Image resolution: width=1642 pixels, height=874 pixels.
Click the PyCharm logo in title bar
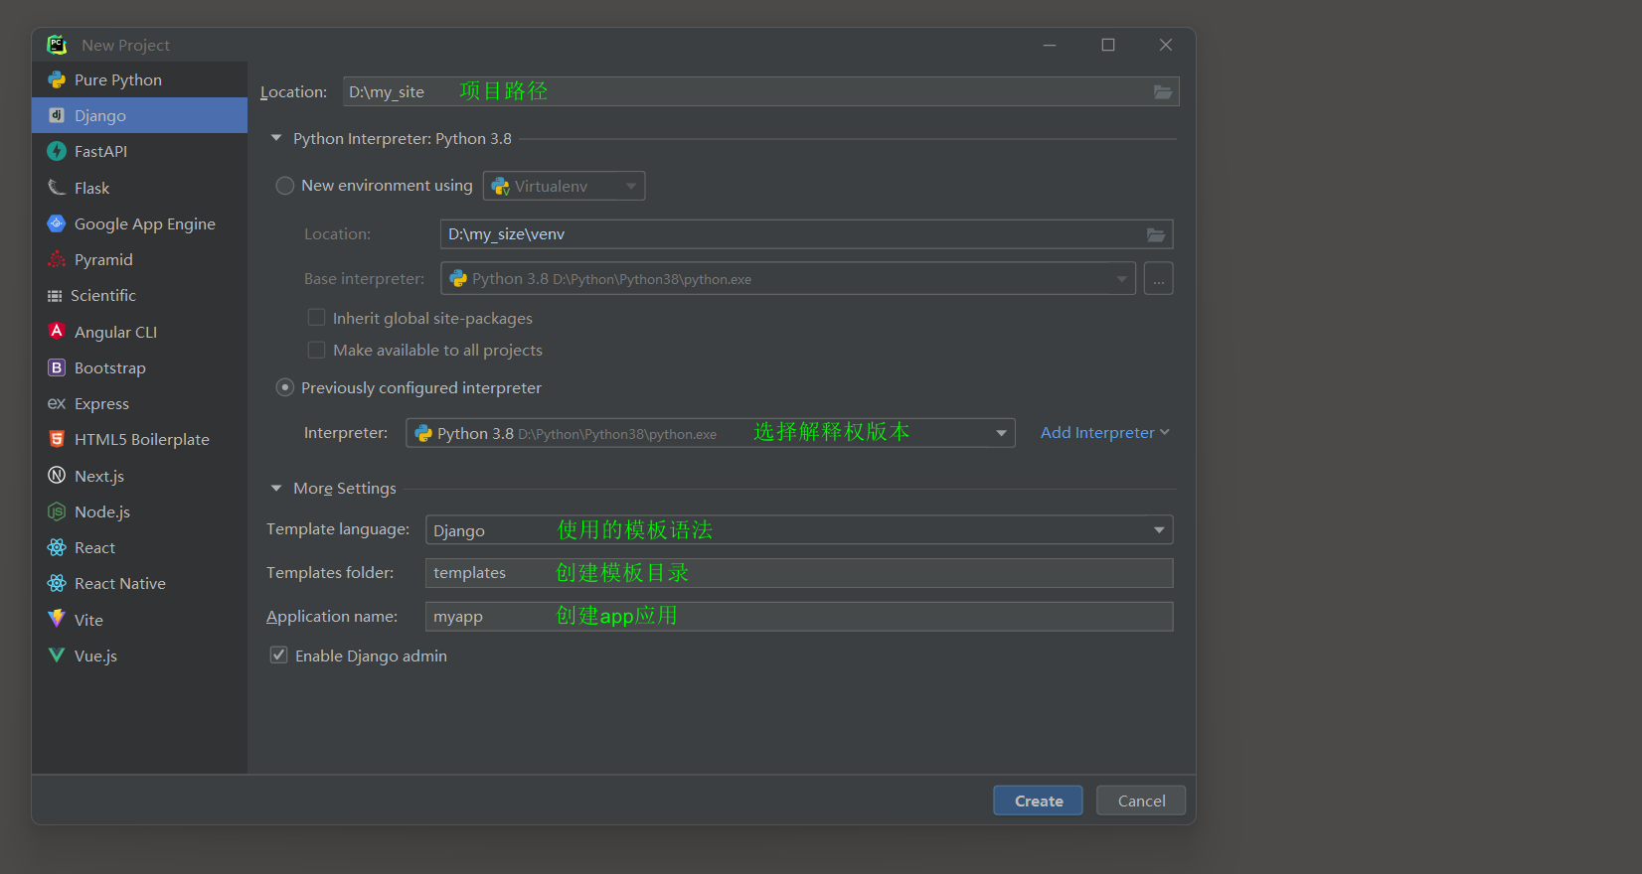point(57,45)
